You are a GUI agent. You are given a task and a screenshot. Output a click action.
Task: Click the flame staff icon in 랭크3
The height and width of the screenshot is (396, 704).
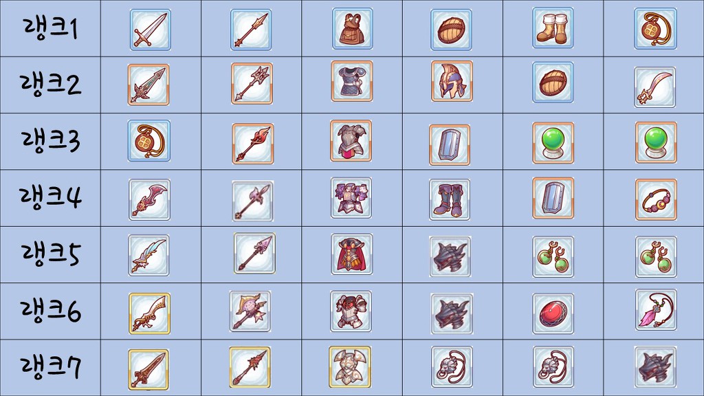(253, 143)
